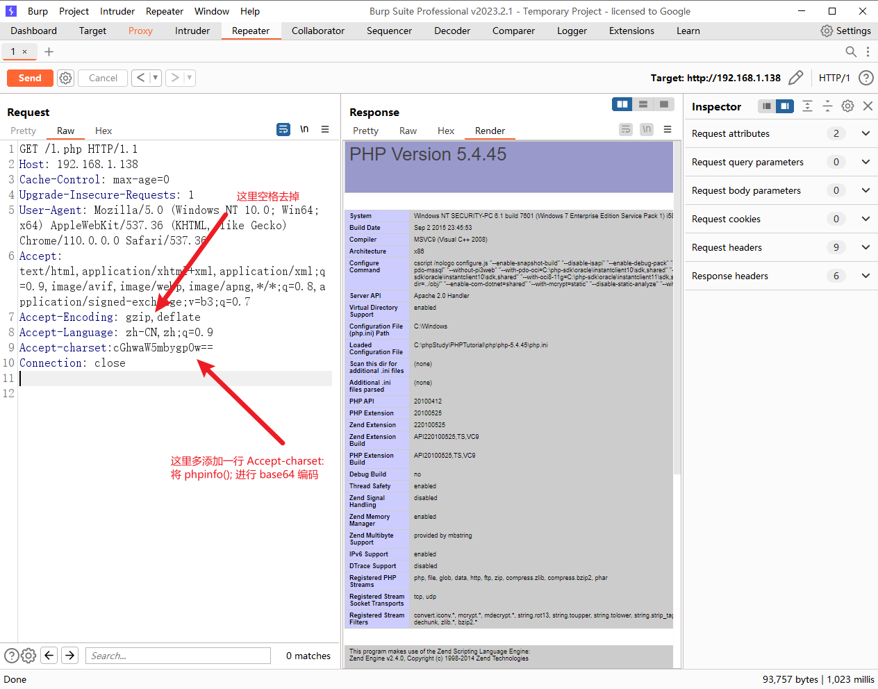Edit target with pencil icon
Viewport: 878px width, 689px height.
796,78
